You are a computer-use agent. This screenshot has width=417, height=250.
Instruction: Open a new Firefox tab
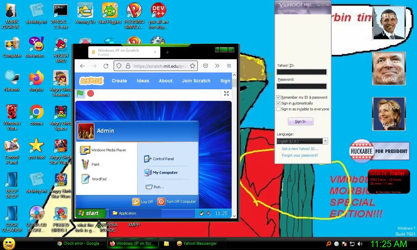coord(167,52)
